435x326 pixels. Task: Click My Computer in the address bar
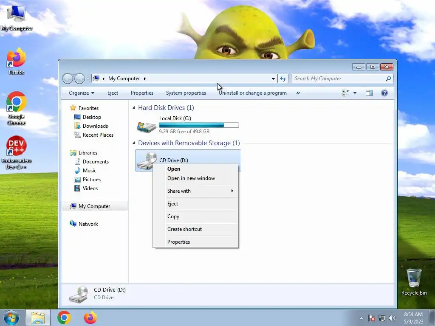(124, 79)
